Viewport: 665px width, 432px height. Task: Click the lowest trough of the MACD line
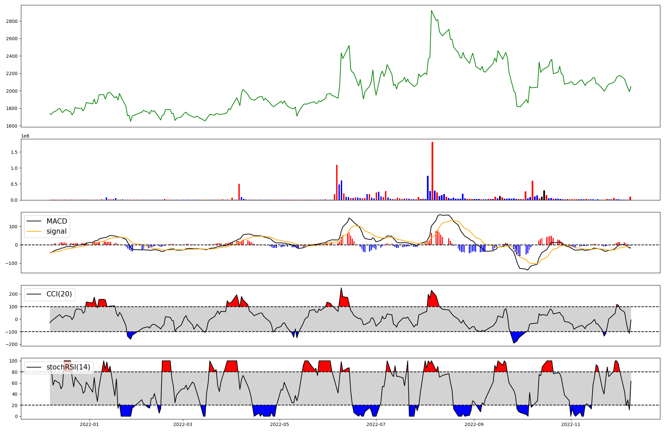[527, 270]
